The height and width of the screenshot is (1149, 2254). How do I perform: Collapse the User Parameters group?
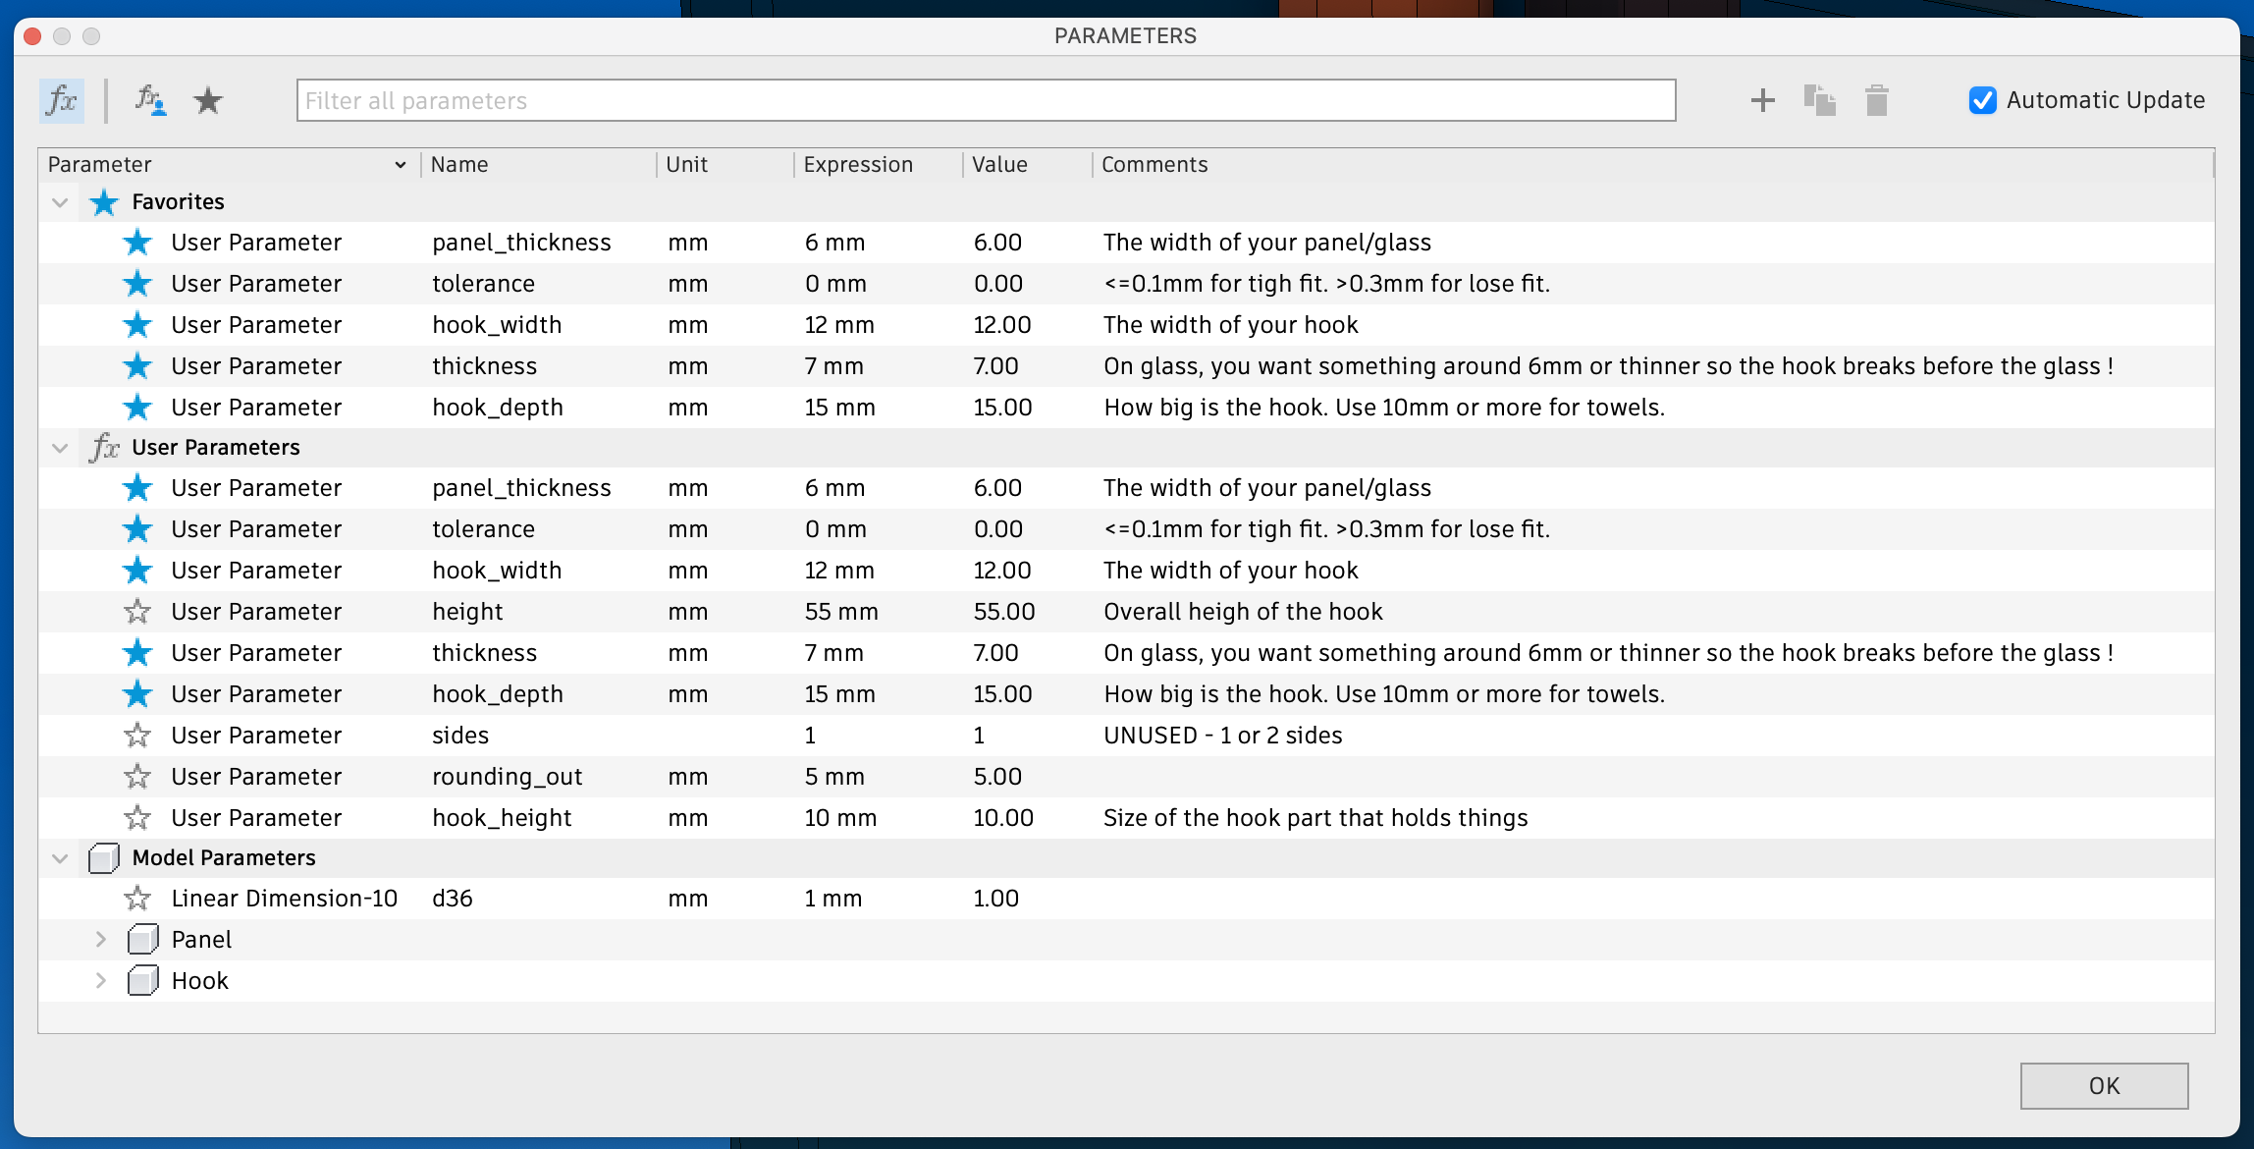[x=60, y=448]
